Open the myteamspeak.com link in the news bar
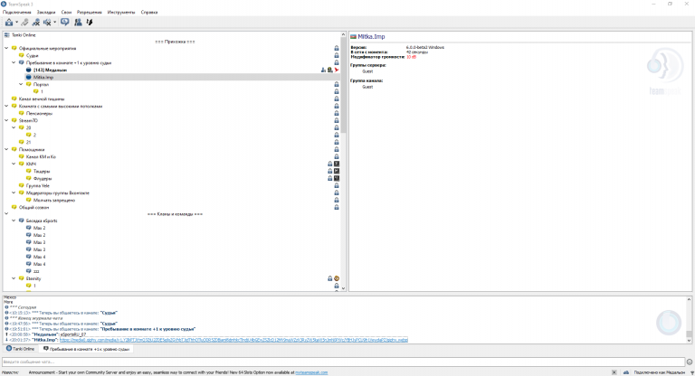The image size is (695, 376). pos(311,372)
